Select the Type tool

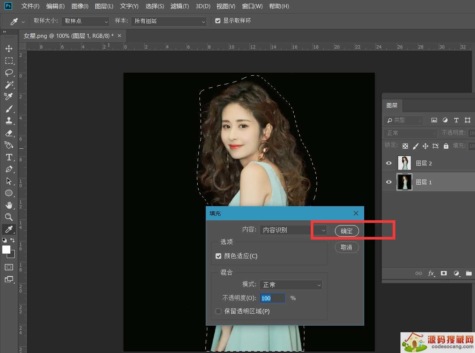(x=9, y=157)
